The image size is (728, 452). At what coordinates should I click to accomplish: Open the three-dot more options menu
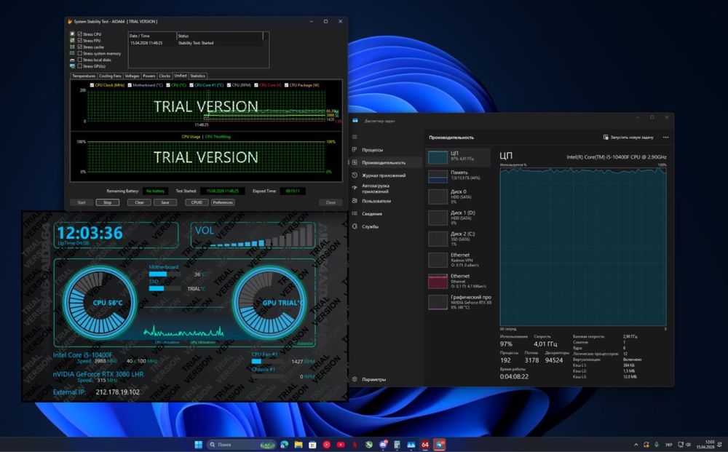666,138
